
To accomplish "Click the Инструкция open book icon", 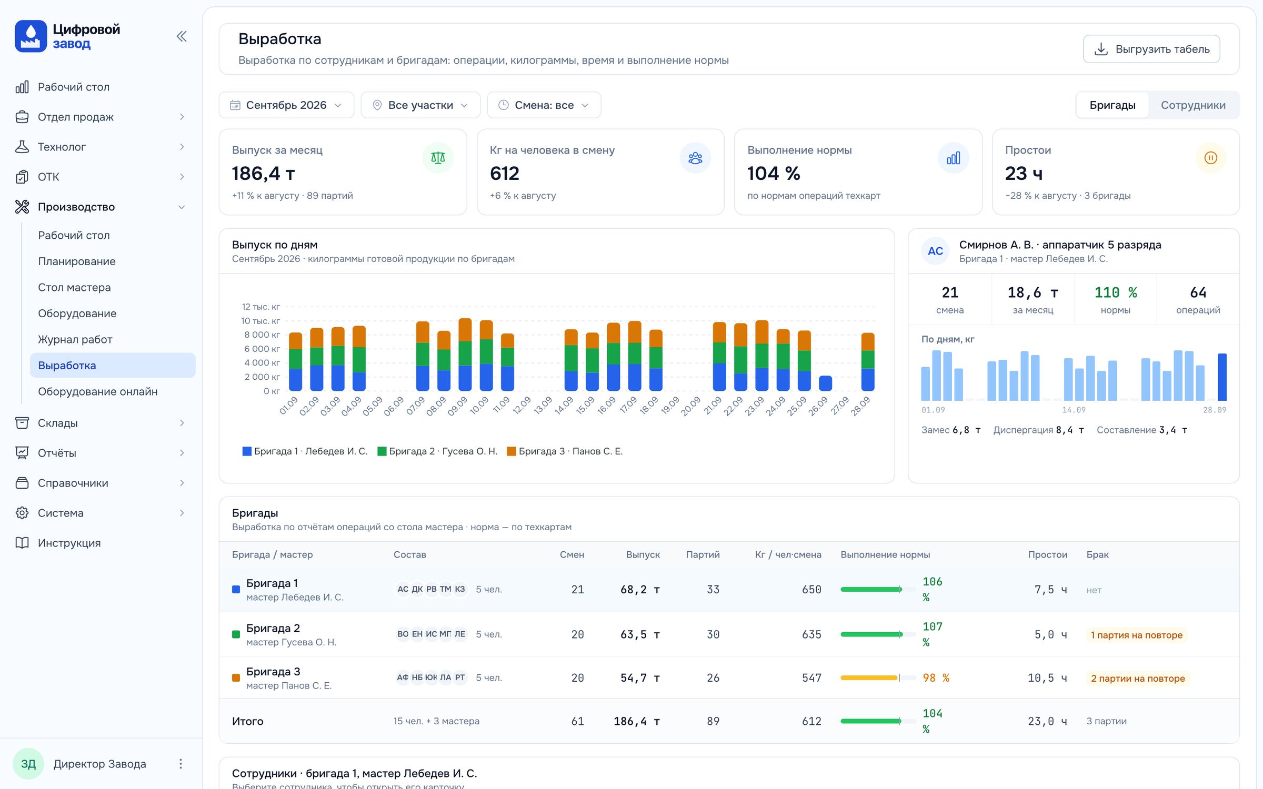I will (x=22, y=543).
